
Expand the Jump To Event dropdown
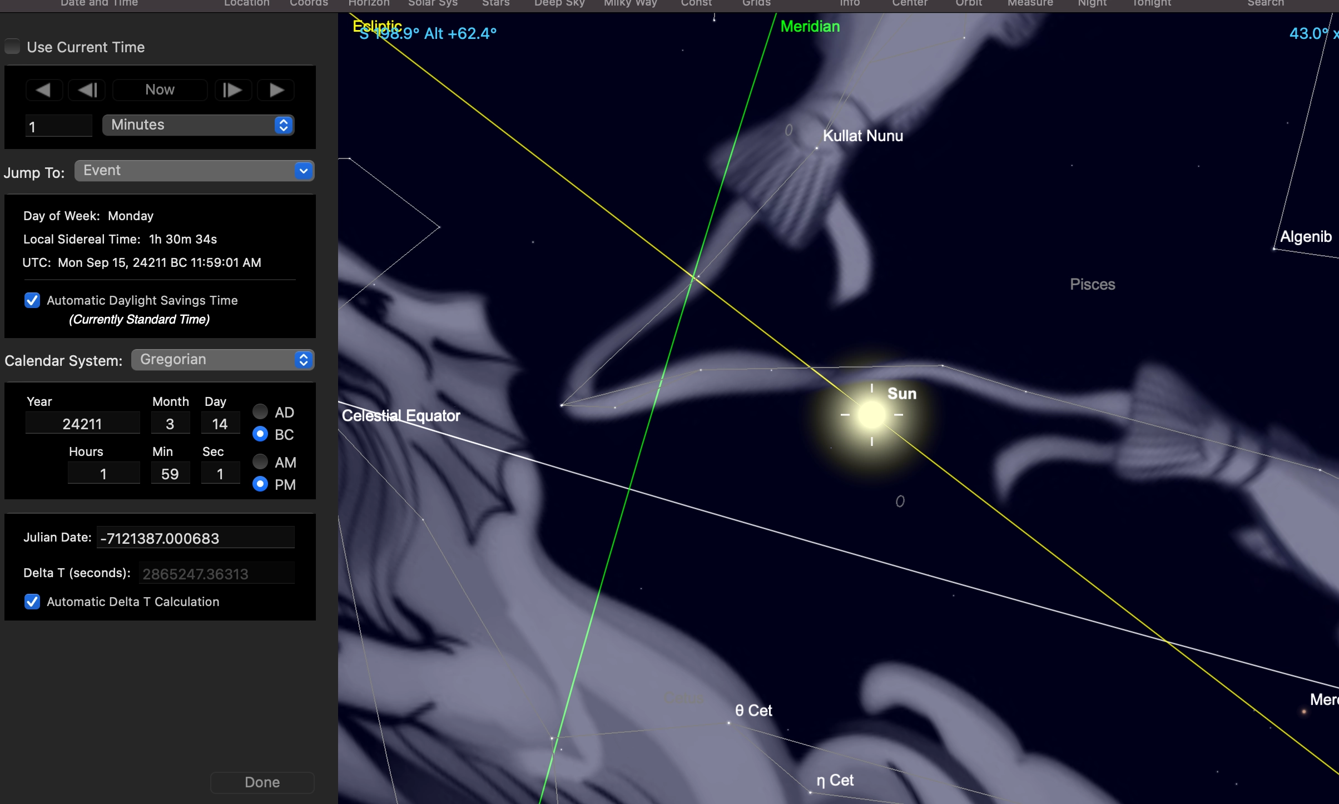click(x=194, y=171)
